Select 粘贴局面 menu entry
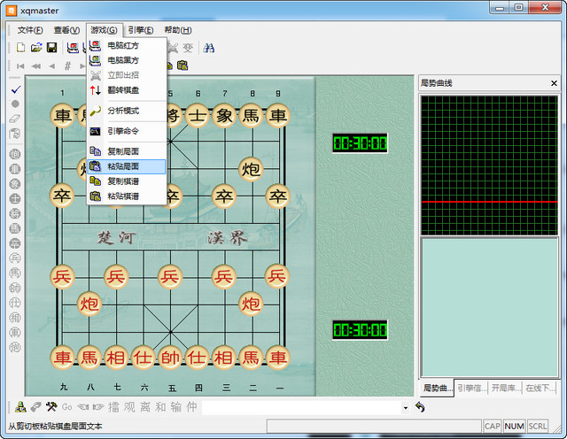 coord(123,166)
